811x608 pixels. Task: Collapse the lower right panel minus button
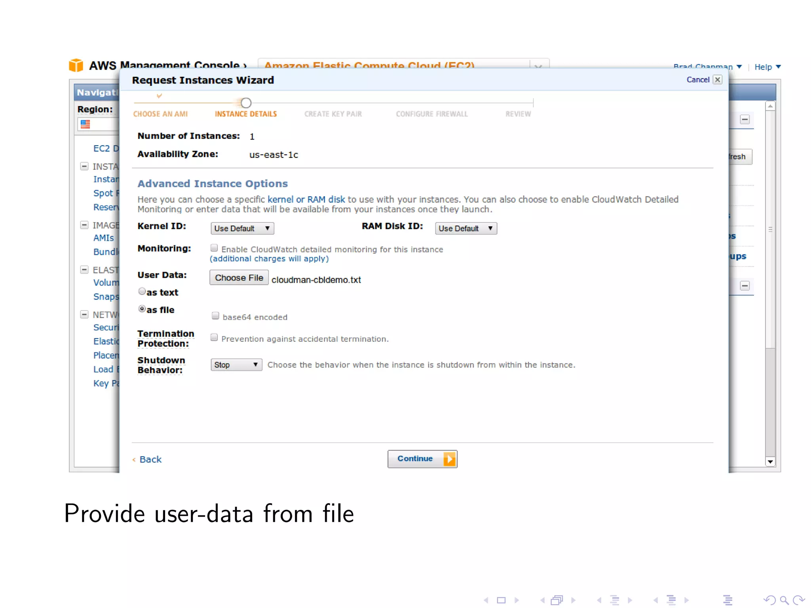click(745, 285)
